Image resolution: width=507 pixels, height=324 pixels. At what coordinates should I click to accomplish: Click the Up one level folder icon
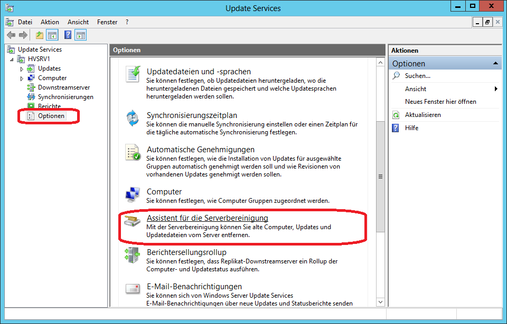click(40, 35)
